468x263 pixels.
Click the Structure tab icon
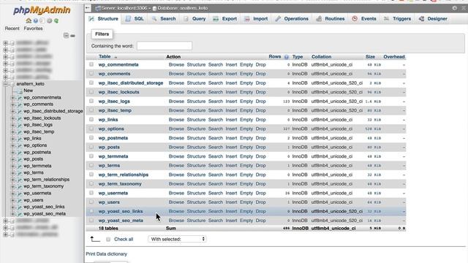pos(91,19)
